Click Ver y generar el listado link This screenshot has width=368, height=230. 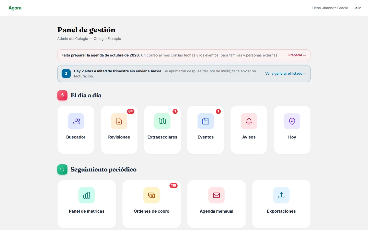pos(286,74)
